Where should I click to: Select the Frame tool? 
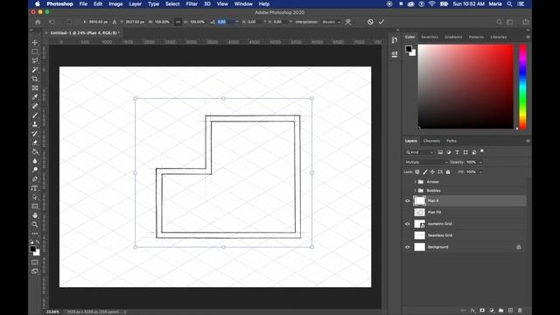click(35, 87)
